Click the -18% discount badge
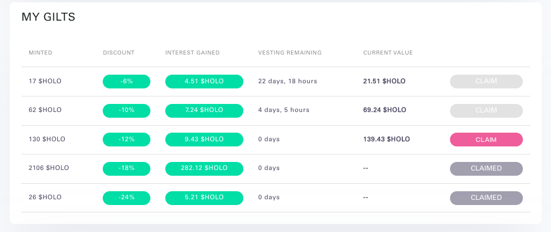The height and width of the screenshot is (232, 551). point(126,169)
